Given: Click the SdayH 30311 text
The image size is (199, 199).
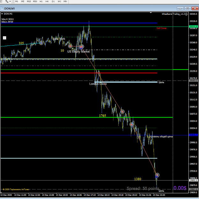Looking at the screenshot, I should (x=8, y=19).
